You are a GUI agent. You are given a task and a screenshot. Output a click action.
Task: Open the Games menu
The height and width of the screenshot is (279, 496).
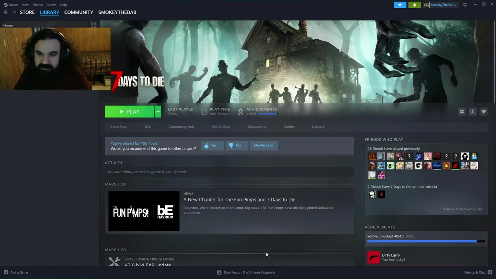tap(51, 5)
